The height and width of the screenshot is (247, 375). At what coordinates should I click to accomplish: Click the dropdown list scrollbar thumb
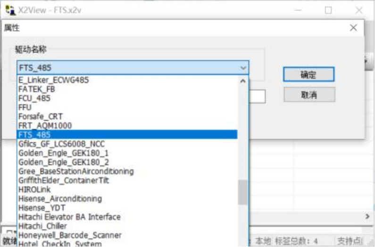243,192
